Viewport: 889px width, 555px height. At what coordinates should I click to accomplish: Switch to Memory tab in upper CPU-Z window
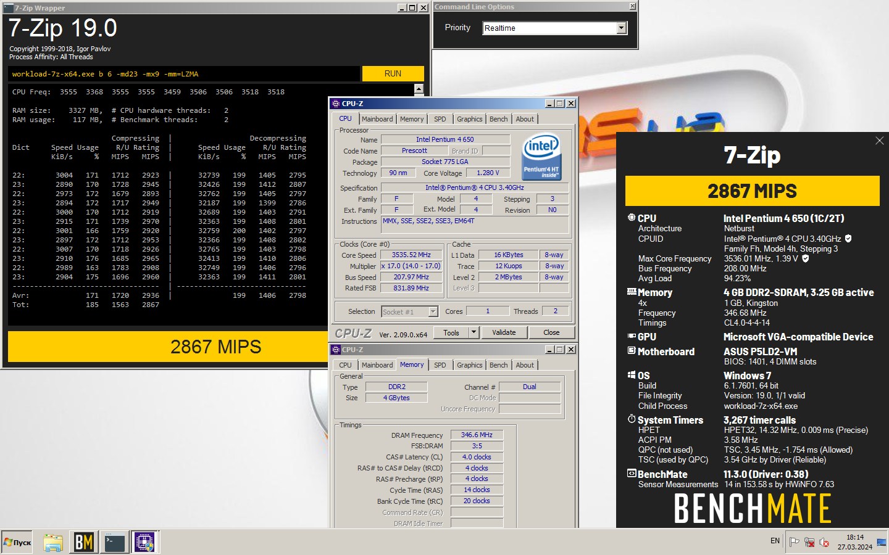pos(412,119)
